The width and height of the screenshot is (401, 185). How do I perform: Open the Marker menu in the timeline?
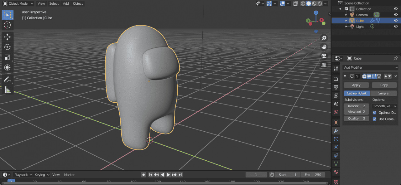(x=69, y=175)
